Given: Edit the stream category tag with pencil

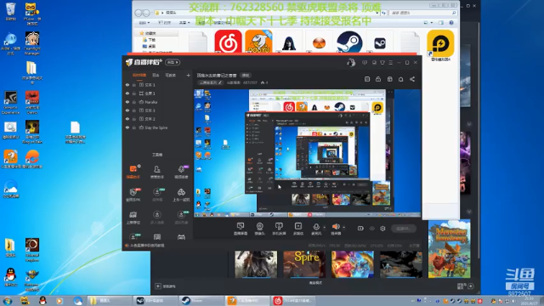Looking at the screenshot, I should 210,82.
